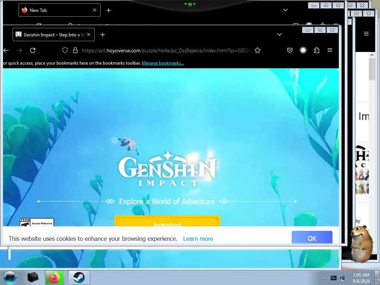
Task: Click the padlock site security icon
Action: point(75,50)
